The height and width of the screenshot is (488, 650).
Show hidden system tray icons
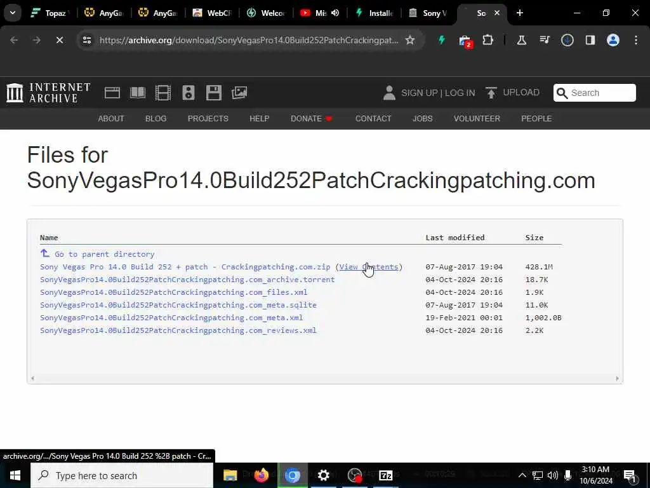pos(522,475)
